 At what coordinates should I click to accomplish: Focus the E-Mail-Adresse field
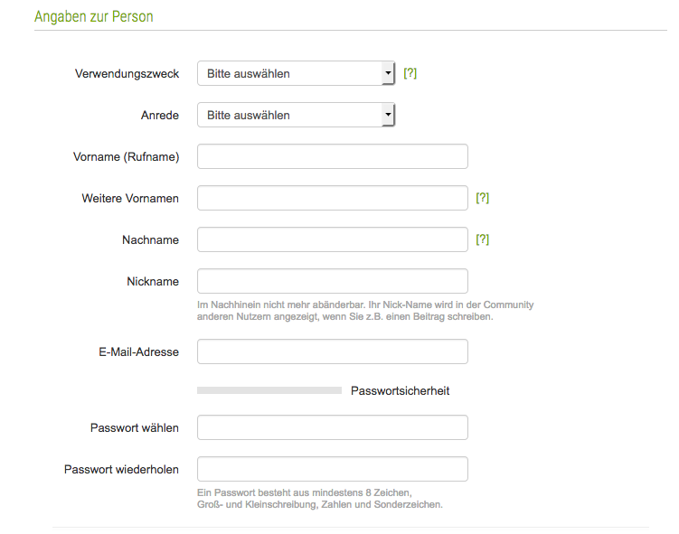333,351
